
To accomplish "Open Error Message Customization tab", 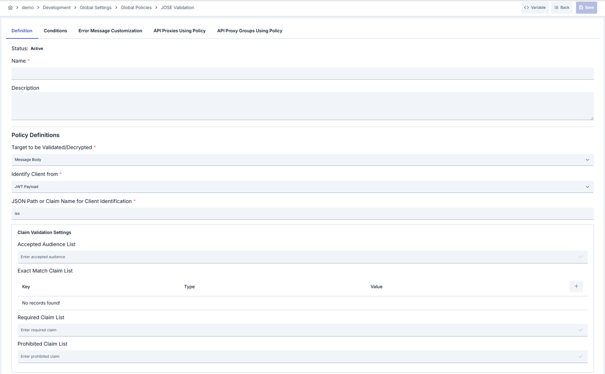I will click(110, 31).
